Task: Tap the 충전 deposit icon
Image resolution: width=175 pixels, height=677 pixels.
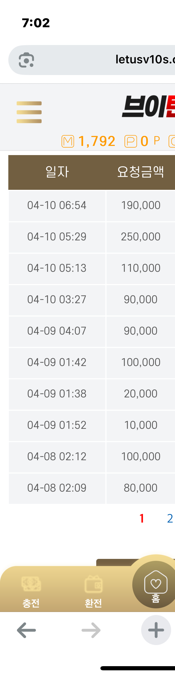Action: tap(31, 584)
